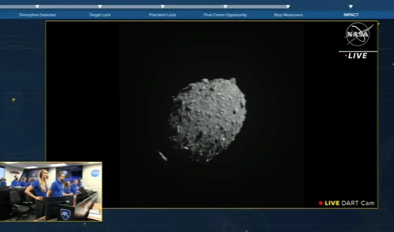Select the Final Comm Opportunity marker arrow
The image size is (394, 232).
225,6
